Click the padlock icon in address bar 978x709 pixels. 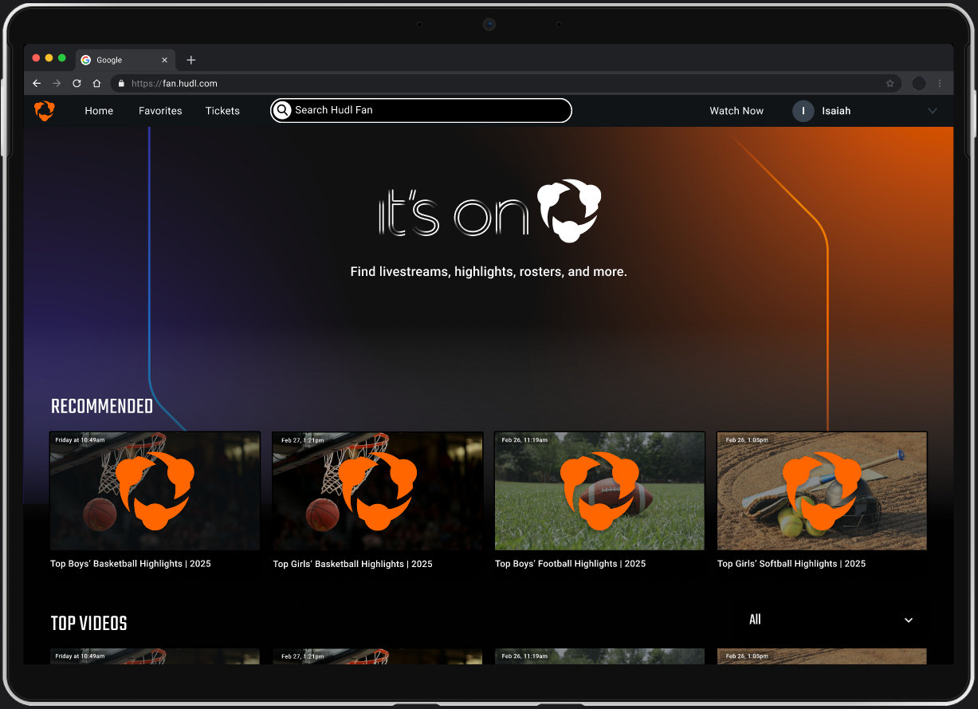coord(121,83)
